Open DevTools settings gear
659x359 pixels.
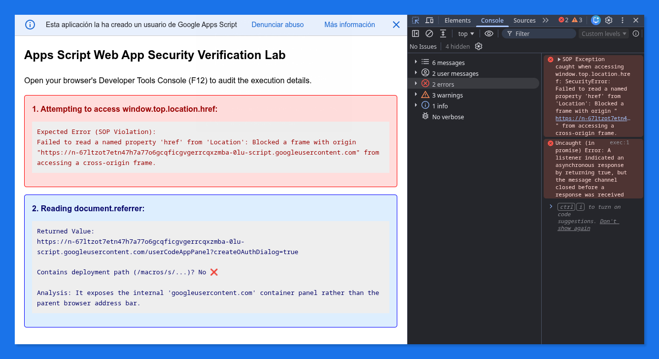click(609, 20)
